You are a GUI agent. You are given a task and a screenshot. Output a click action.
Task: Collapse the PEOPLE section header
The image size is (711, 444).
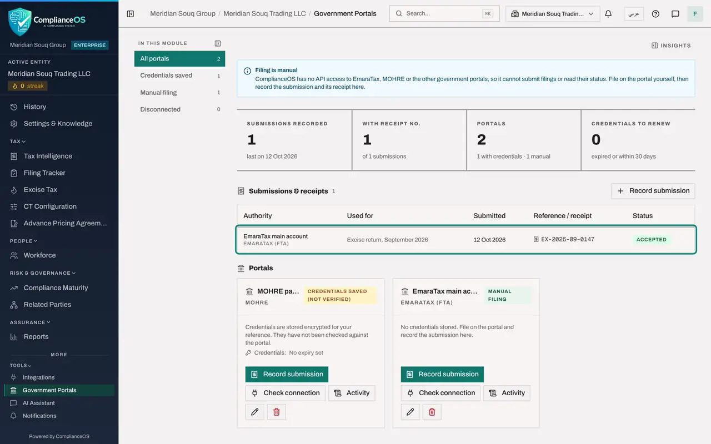(24, 241)
